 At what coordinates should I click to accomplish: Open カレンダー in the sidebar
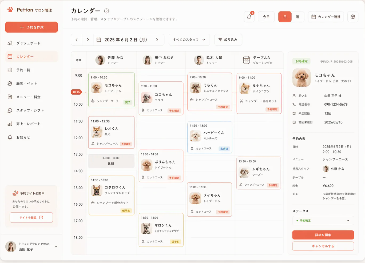[x=31, y=57]
